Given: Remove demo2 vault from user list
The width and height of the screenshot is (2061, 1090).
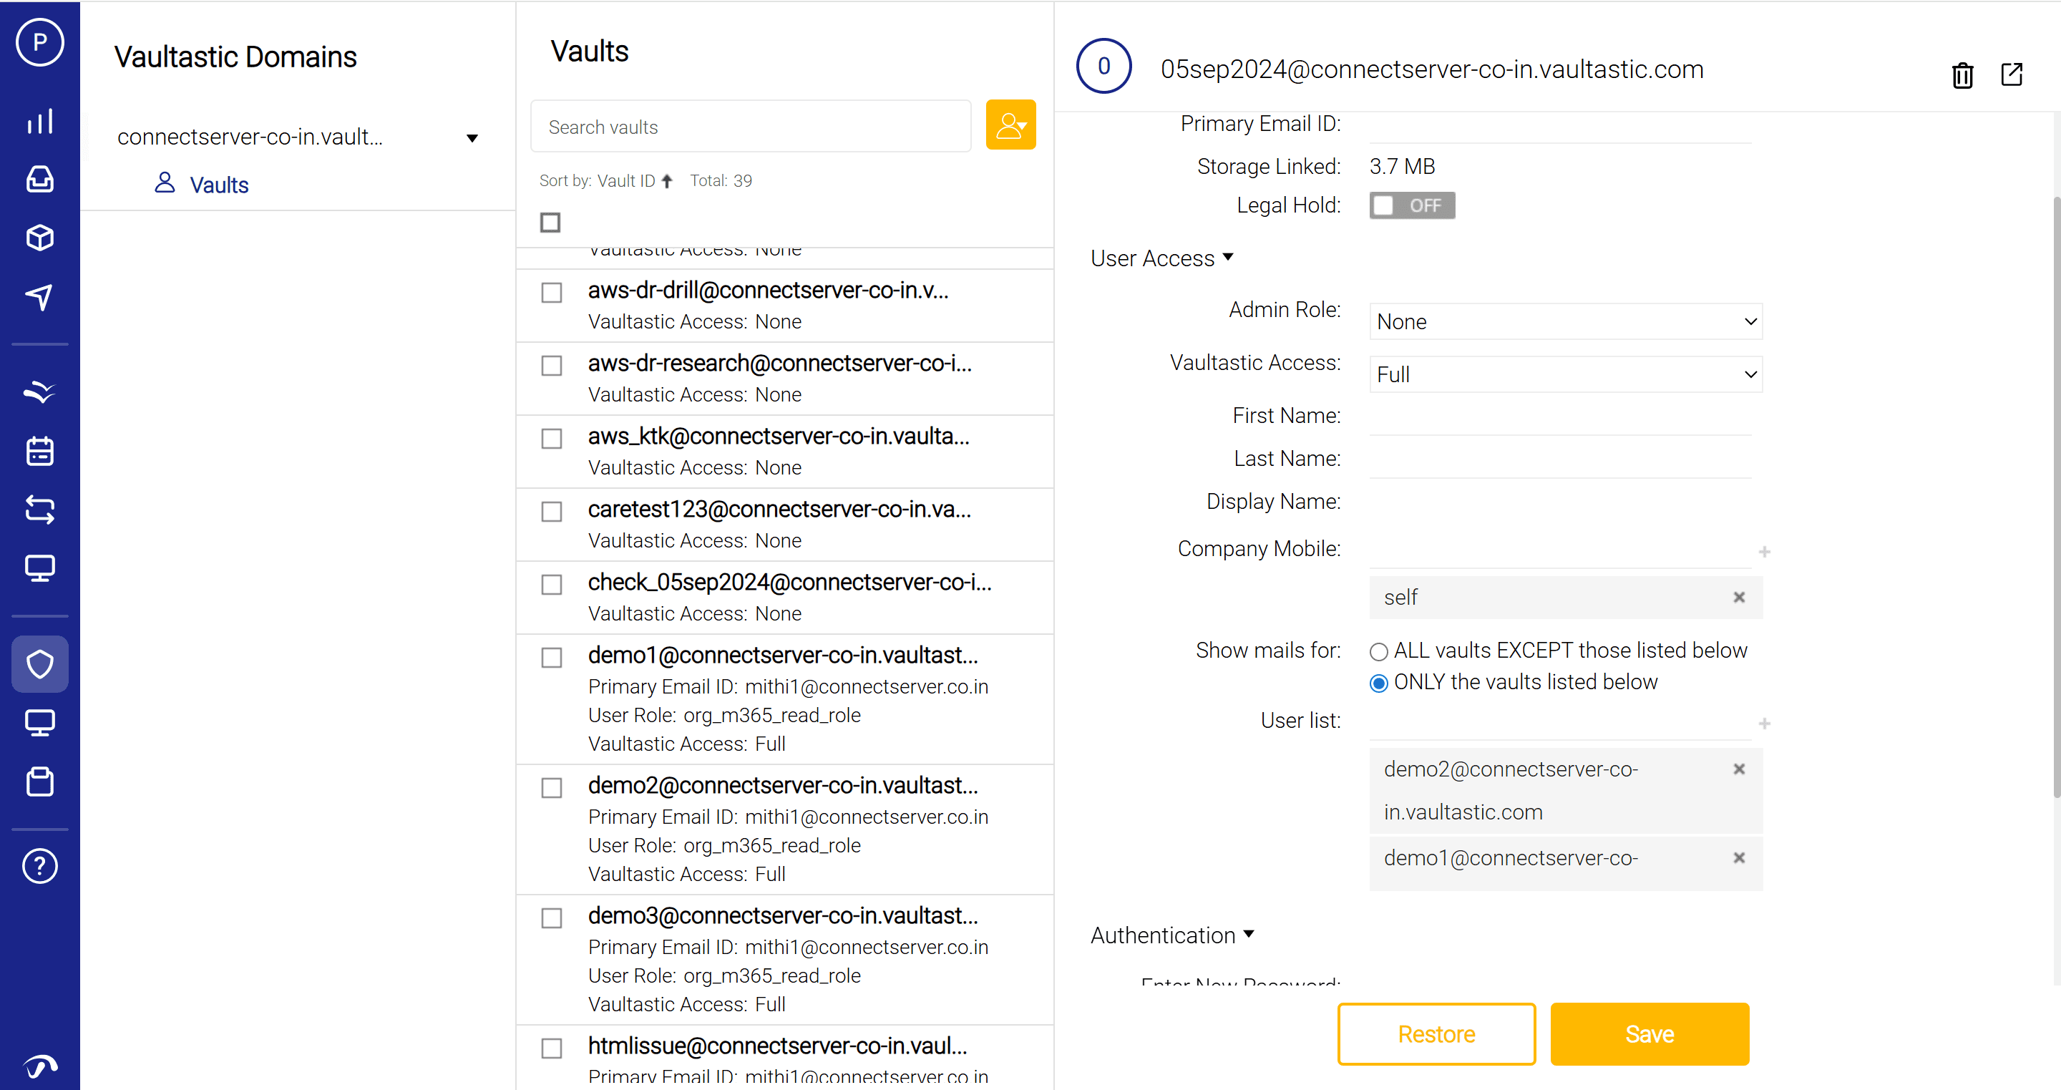Looking at the screenshot, I should (x=1738, y=769).
